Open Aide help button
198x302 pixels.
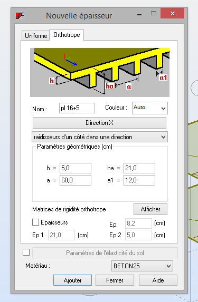(x=158, y=280)
